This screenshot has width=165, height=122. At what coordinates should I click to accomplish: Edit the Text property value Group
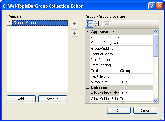(x=136, y=71)
